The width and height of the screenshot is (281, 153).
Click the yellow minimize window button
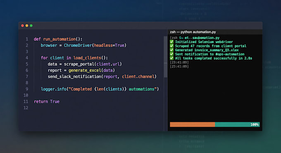[x=27, y=25]
